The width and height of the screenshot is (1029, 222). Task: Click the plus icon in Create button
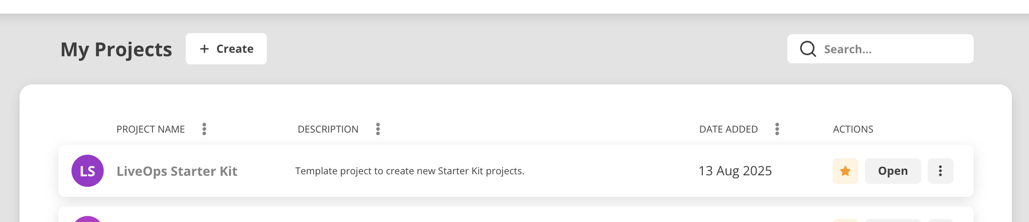pos(204,49)
